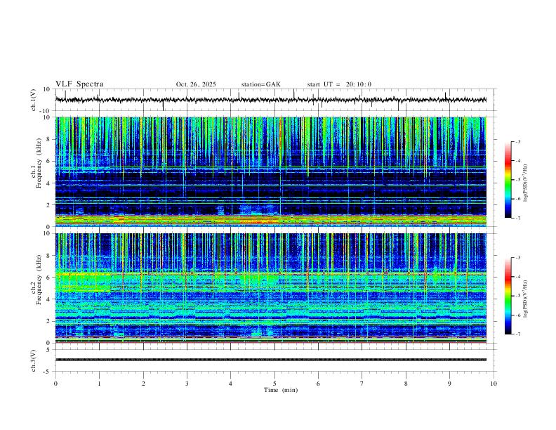
Task: Click time axis tick label "1"
Action: point(99,384)
